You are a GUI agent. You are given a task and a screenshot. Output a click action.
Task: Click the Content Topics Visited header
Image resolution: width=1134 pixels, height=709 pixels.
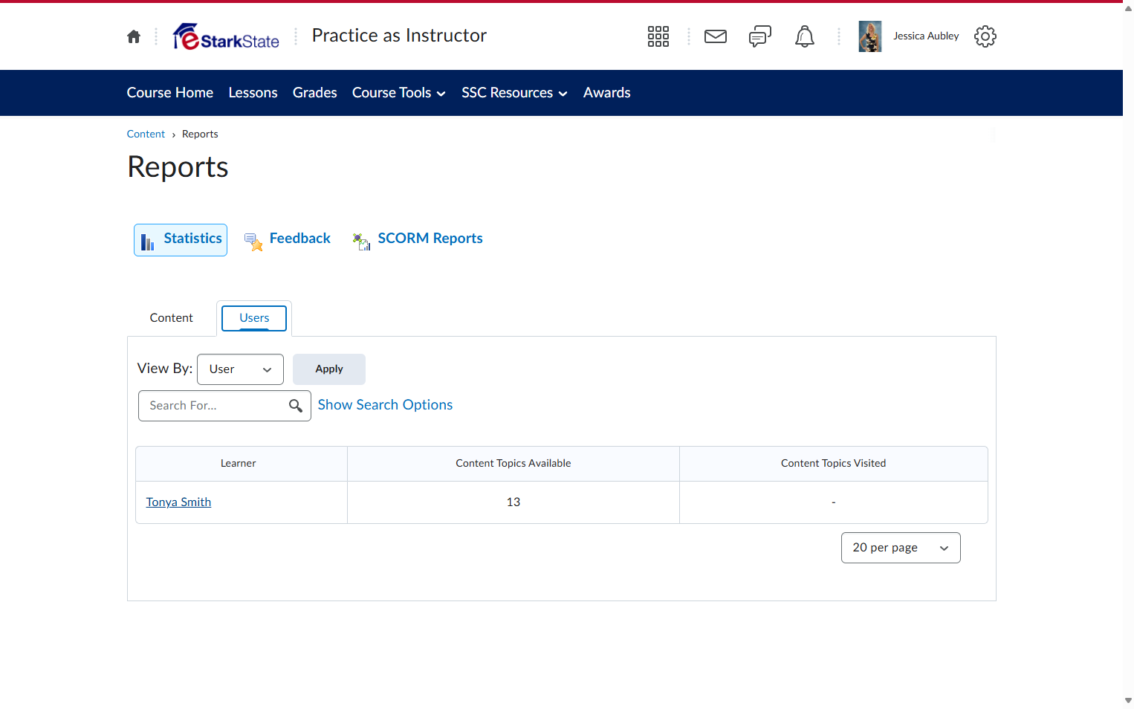tap(834, 464)
